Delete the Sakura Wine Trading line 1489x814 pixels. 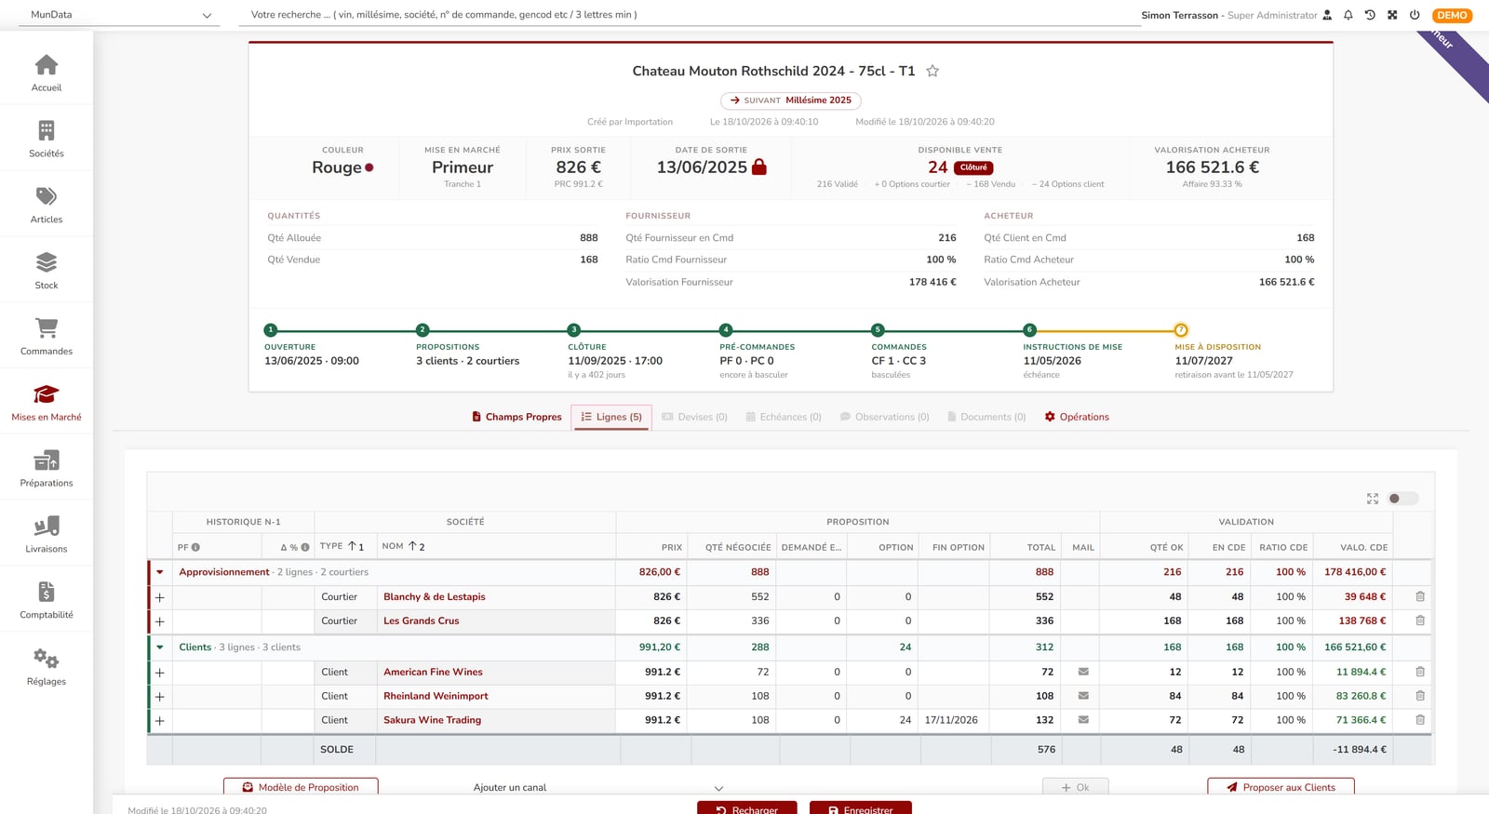(1420, 719)
